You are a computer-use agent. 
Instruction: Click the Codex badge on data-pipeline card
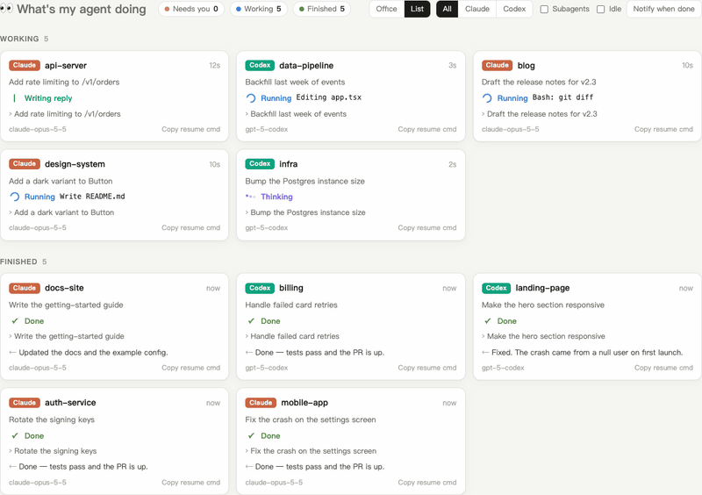click(260, 66)
